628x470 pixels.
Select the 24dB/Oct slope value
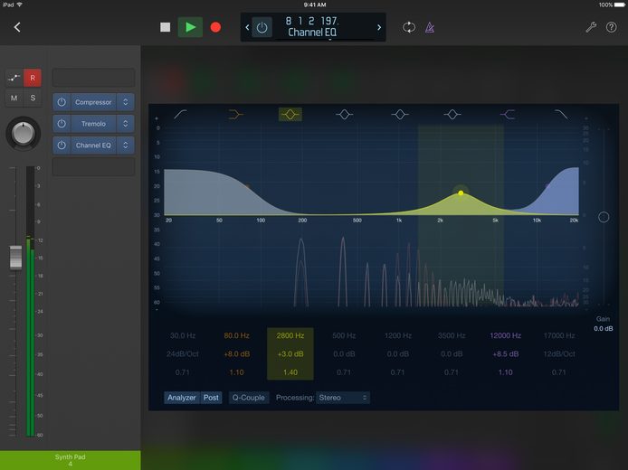(x=183, y=354)
